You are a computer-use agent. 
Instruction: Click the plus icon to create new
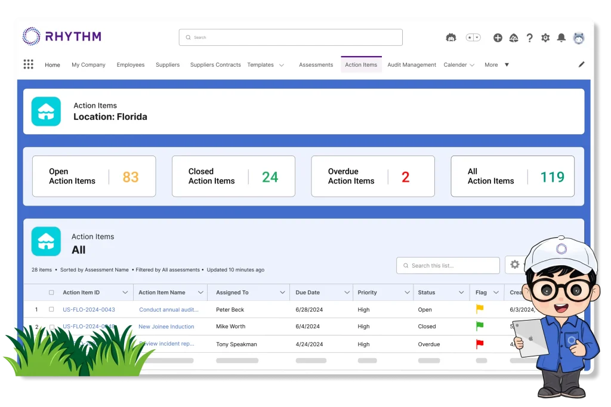[498, 38]
